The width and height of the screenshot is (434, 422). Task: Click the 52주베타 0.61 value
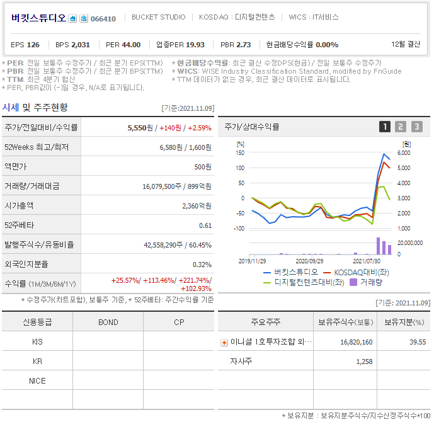tap(205, 225)
